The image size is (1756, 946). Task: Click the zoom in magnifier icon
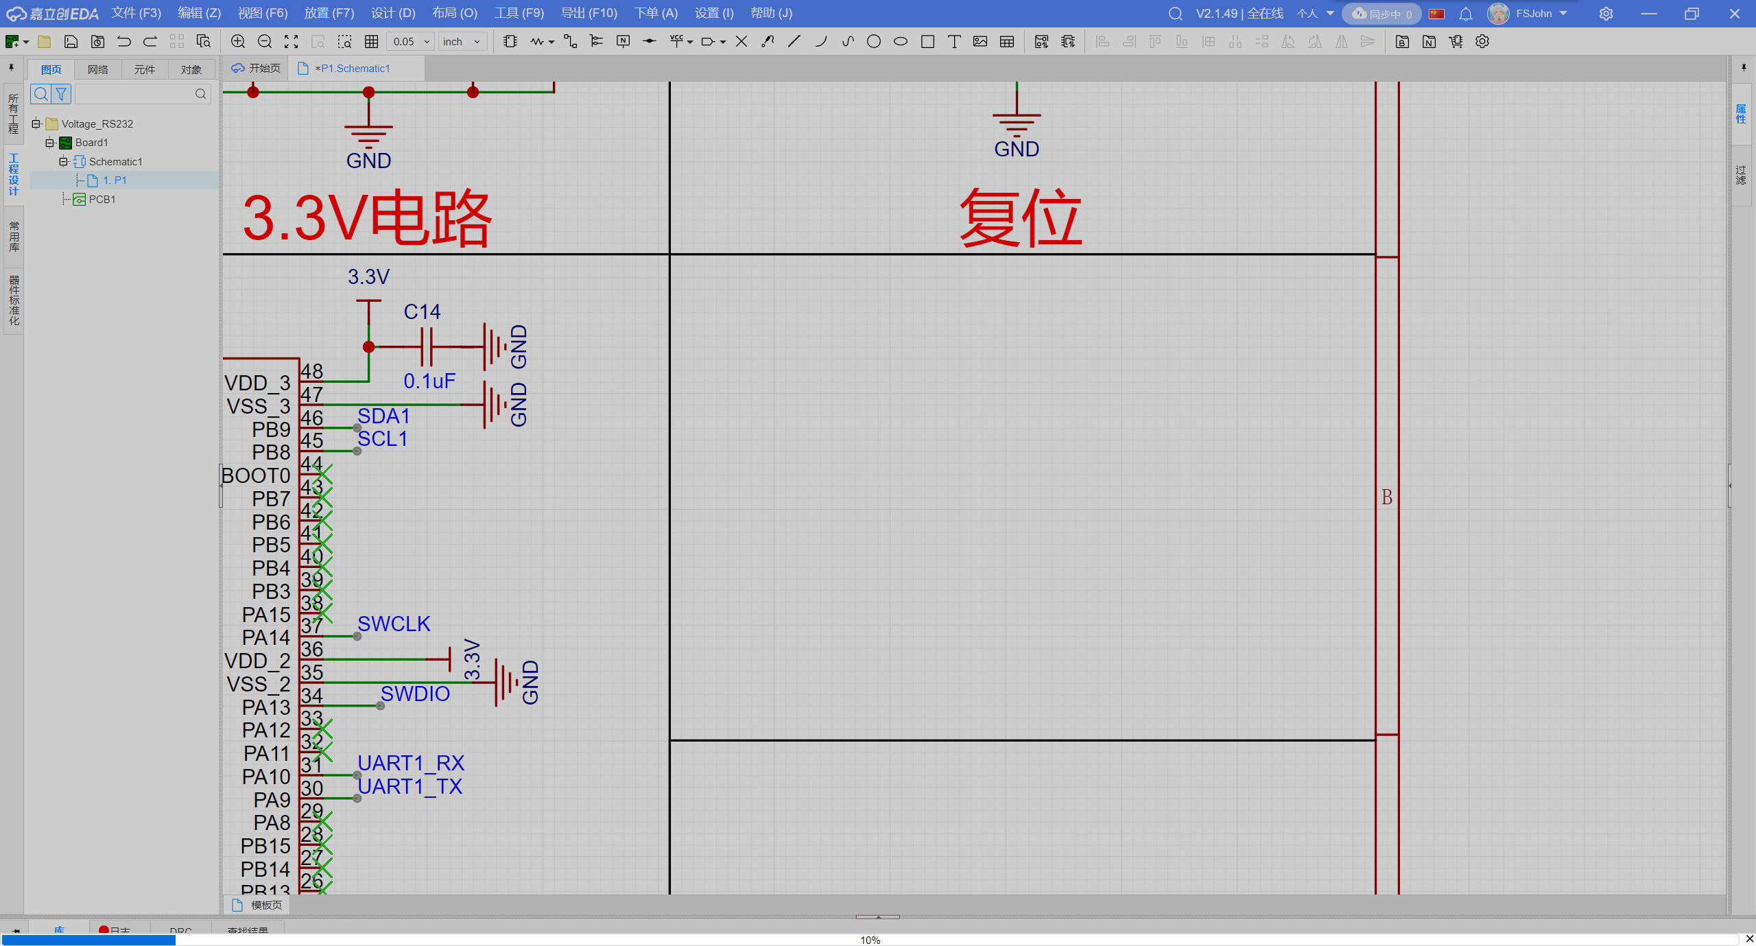point(238,42)
